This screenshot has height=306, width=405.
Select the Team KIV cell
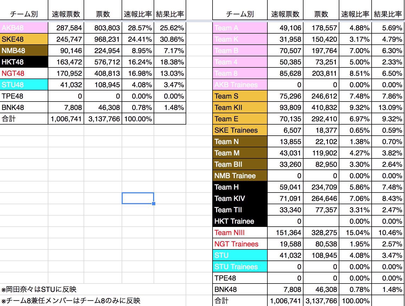[240, 198]
